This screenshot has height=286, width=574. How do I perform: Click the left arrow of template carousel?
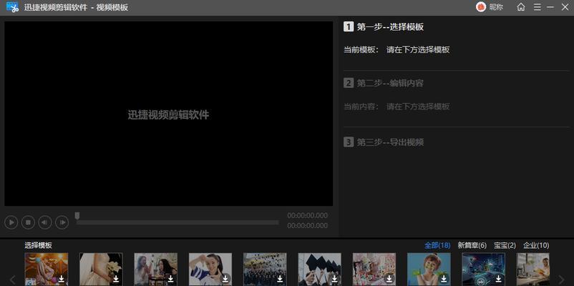coord(12,280)
